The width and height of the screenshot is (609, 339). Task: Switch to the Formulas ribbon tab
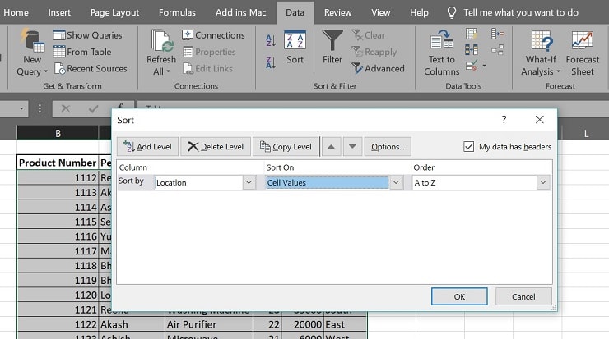point(177,12)
